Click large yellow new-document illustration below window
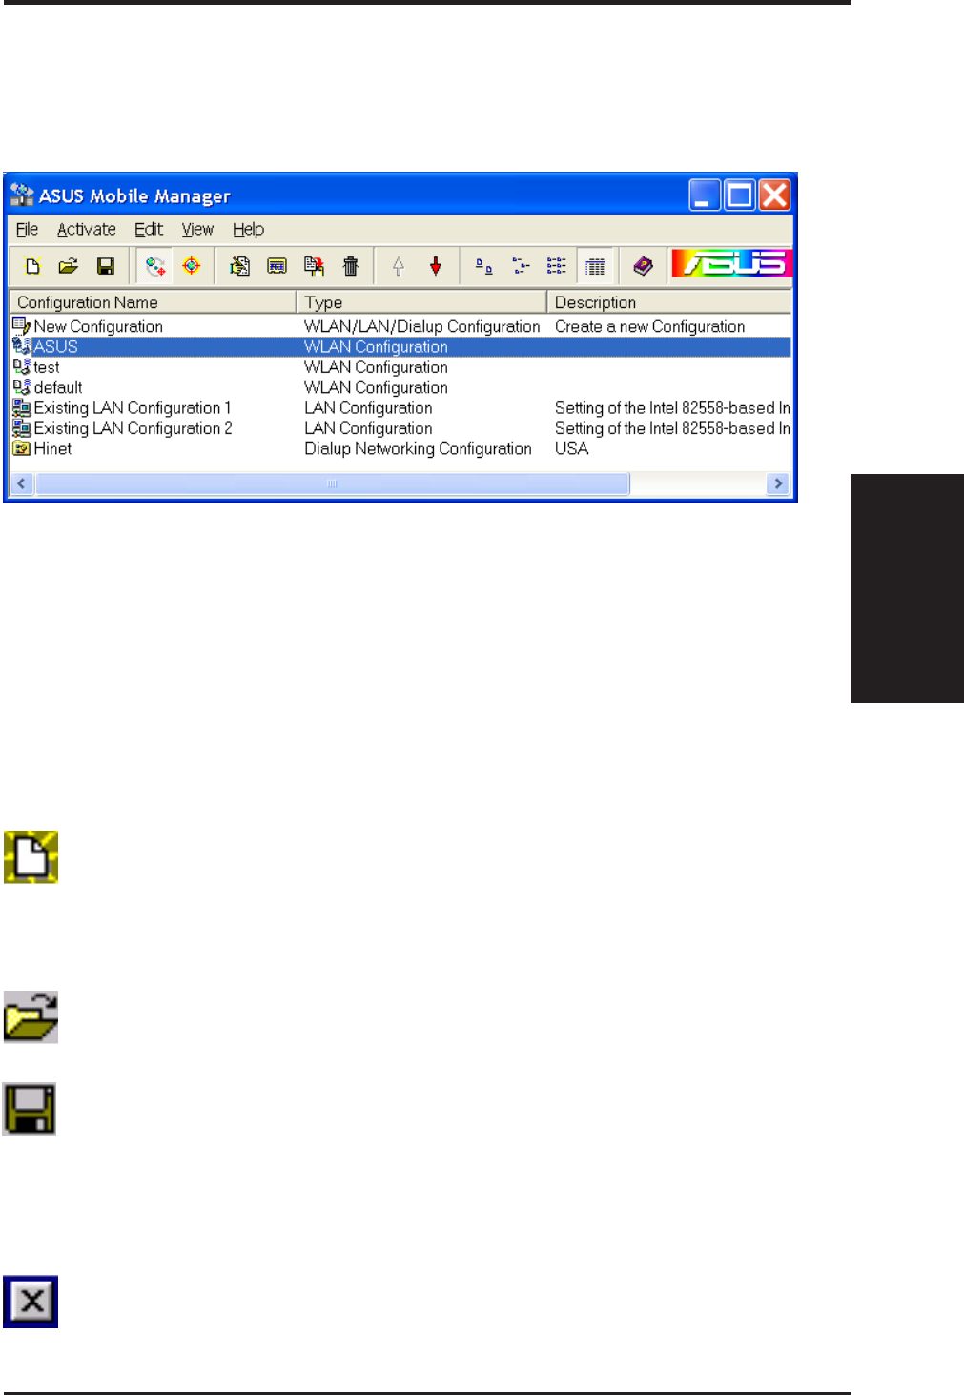Screen dimensions: 964x1395 click(x=31, y=856)
